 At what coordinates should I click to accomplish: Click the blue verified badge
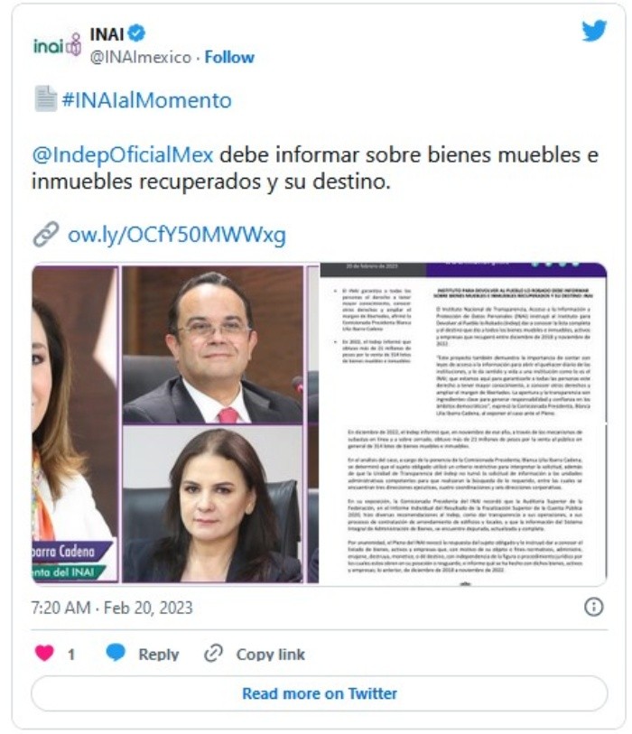tap(136, 33)
